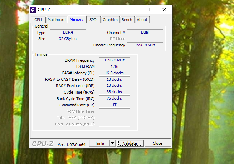Click the 32 GBytes size value

[68, 39]
